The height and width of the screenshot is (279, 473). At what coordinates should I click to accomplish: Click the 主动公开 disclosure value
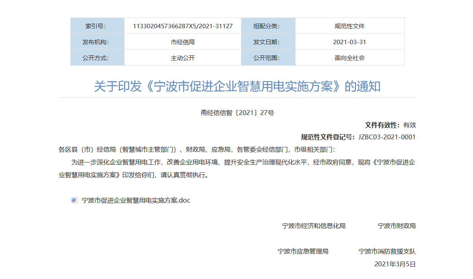183,57
